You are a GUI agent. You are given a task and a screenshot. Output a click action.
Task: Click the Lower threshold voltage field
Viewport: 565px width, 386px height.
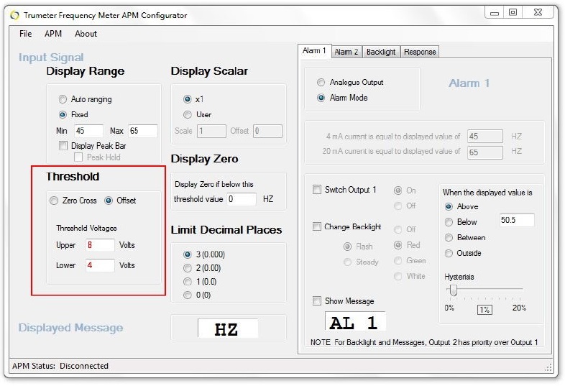pyautogui.click(x=100, y=265)
